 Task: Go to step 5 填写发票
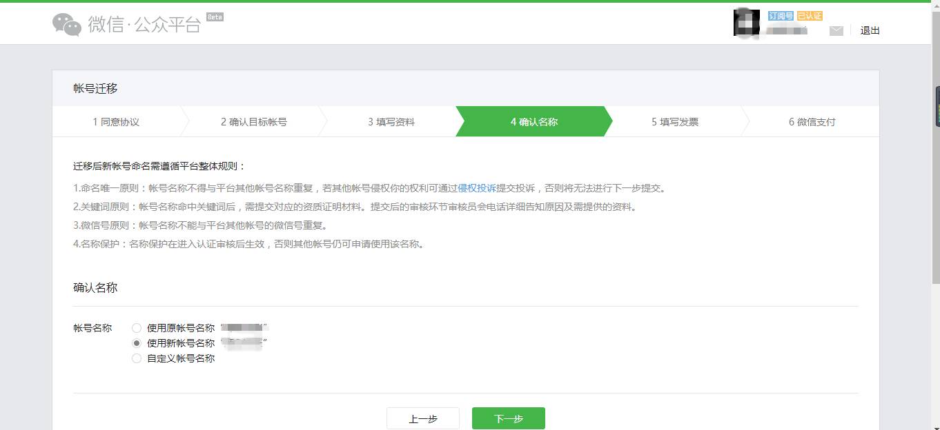[675, 122]
